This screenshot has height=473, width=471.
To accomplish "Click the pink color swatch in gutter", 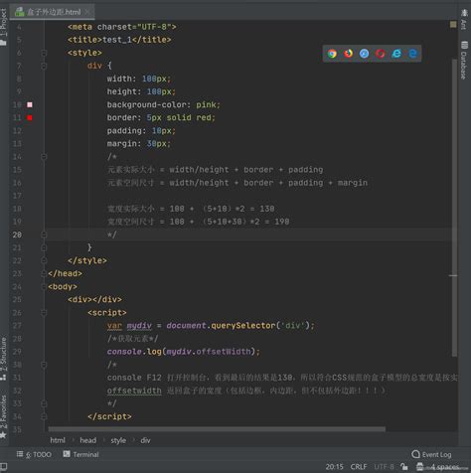I will (30, 104).
